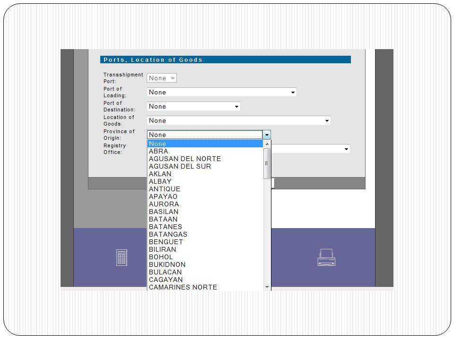The height and width of the screenshot is (340, 454).
Task: Select AGUSAN DEL NORTE from list
Action: pyautogui.click(x=205, y=159)
